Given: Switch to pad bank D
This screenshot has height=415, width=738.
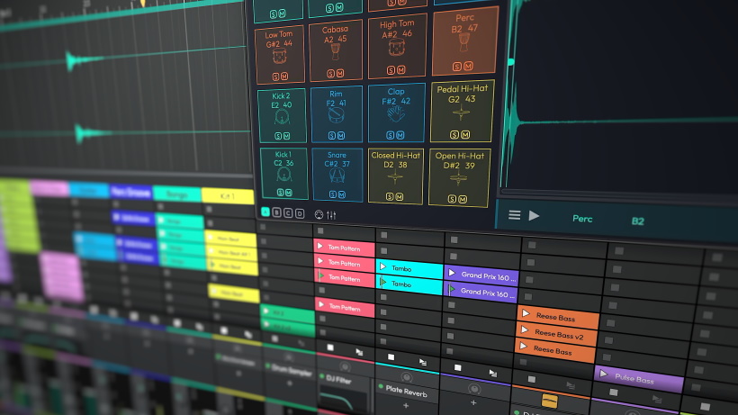Looking at the screenshot, I should (x=300, y=213).
